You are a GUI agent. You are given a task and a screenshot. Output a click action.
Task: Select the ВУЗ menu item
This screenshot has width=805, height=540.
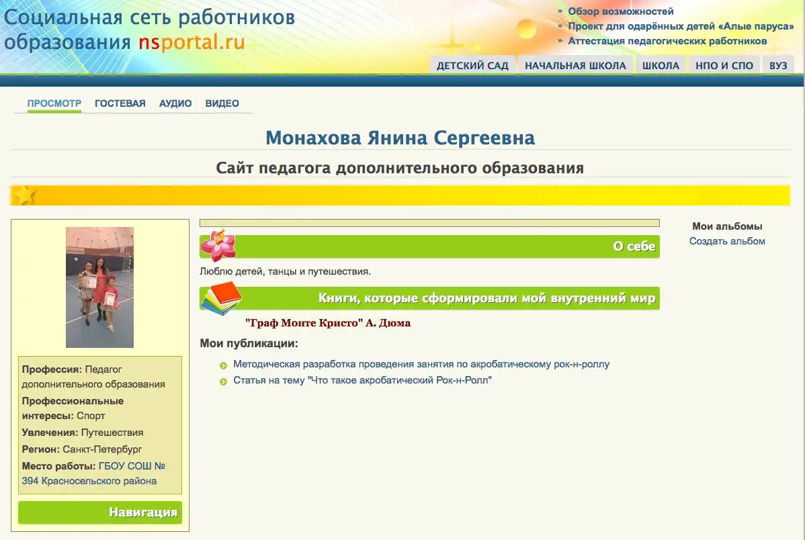(x=778, y=65)
